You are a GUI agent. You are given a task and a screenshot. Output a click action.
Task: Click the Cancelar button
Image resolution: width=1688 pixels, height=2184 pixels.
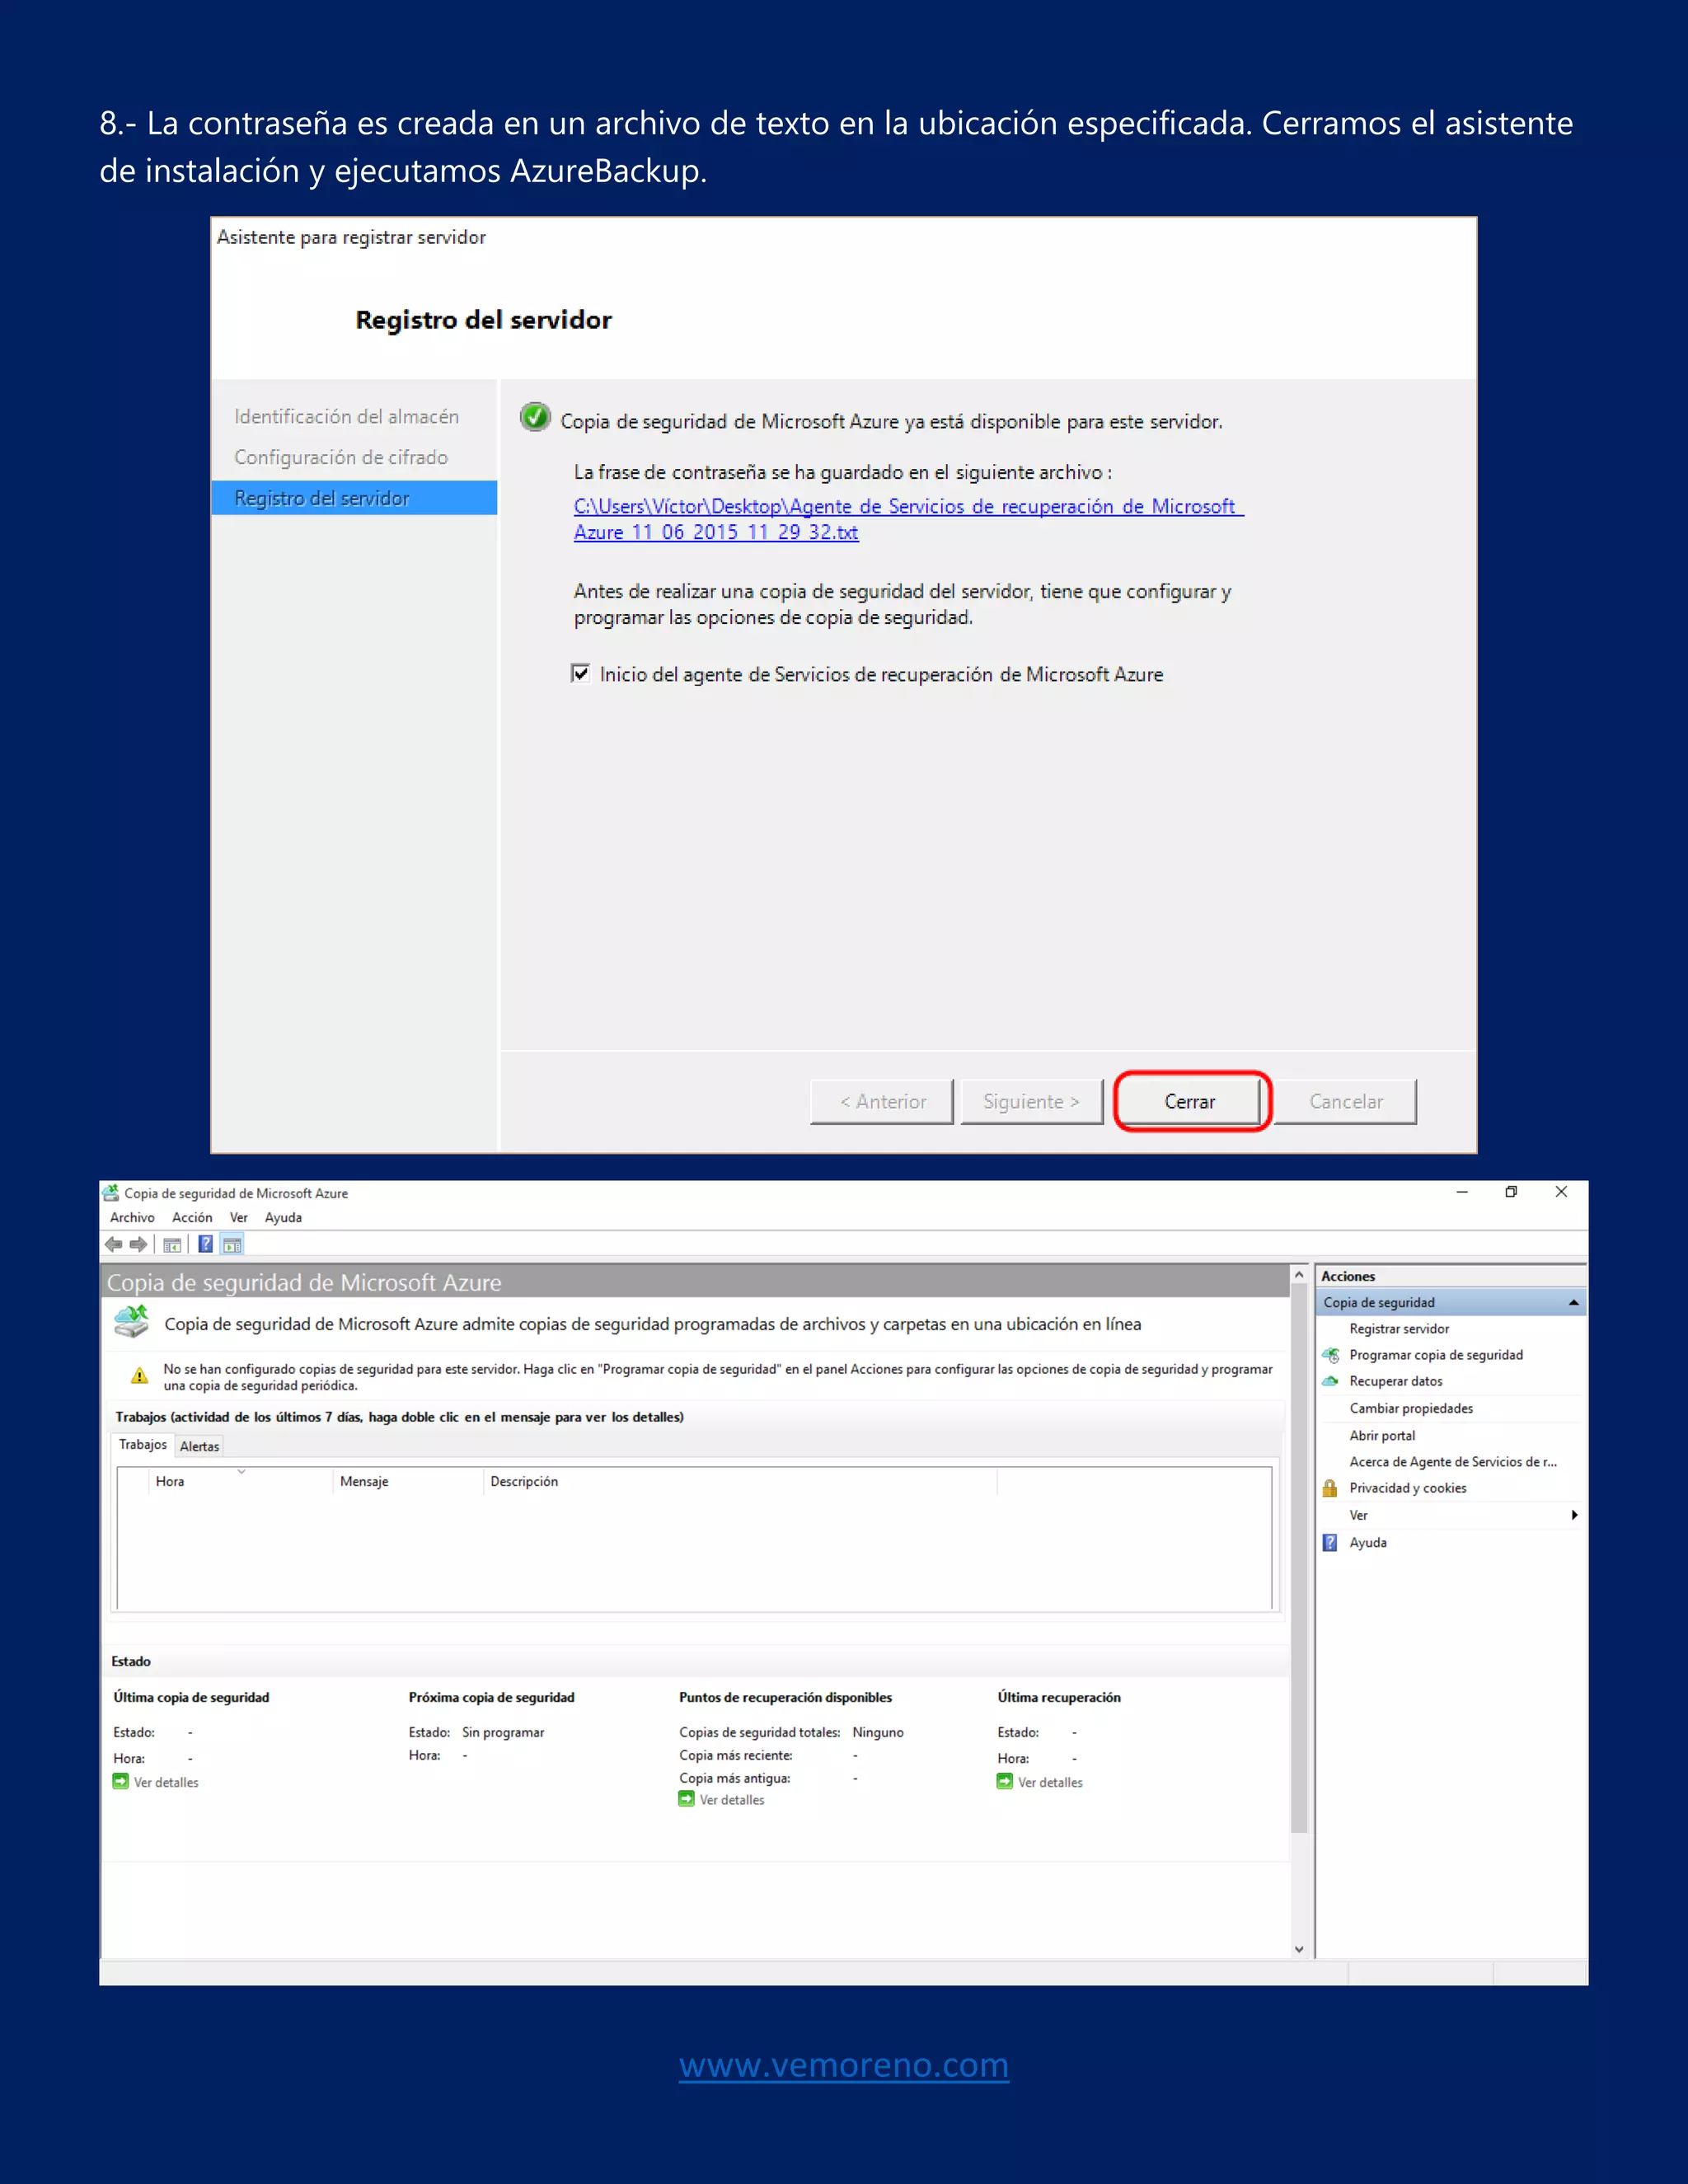(x=1345, y=1101)
